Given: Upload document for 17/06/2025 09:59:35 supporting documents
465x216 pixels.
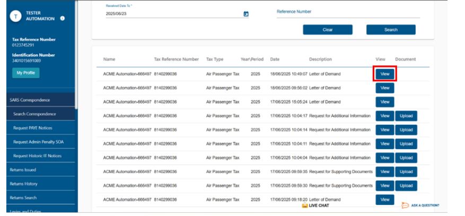Looking at the screenshot, I should (x=406, y=172).
